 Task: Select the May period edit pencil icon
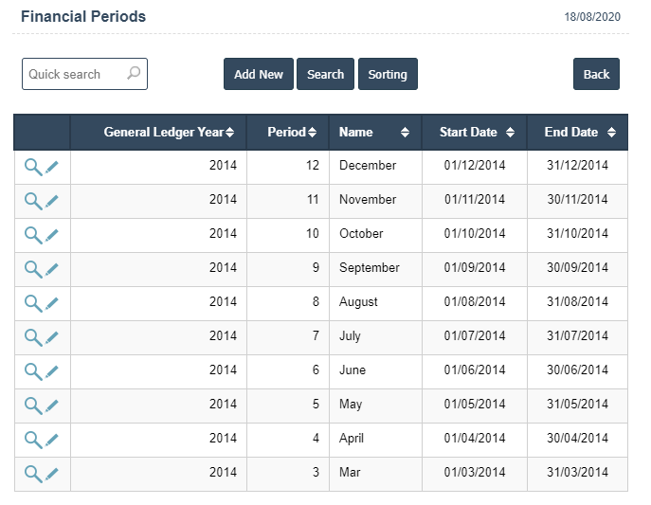(x=52, y=406)
